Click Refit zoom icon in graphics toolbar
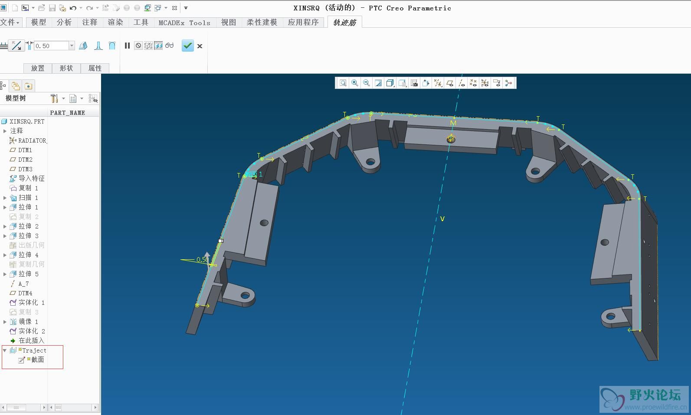The image size is (691, 415). tap(343, 83)
